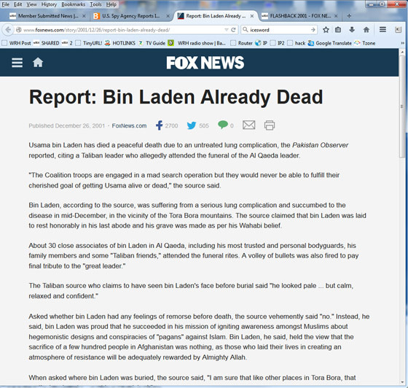The width and height of the screenshot is (408, 388).
Task: Click the FoxNews.com byline link
Action: click(x=130, y=125)
